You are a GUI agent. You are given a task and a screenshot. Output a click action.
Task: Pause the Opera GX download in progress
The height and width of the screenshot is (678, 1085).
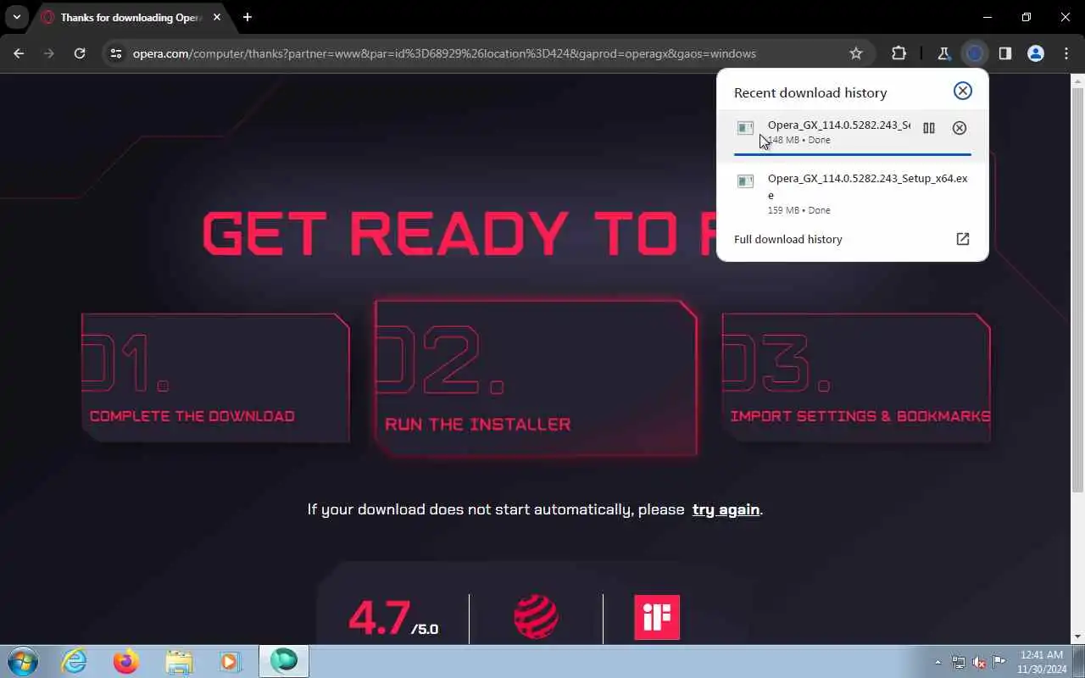[x=929, y=128]
